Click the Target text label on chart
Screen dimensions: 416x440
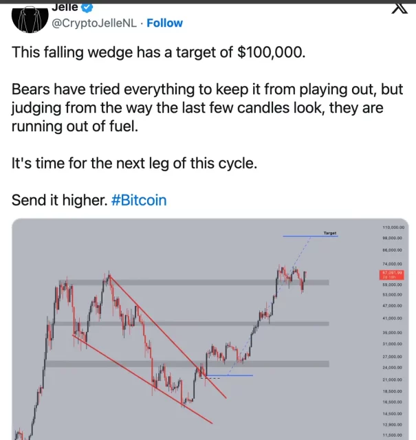(330, 233)
